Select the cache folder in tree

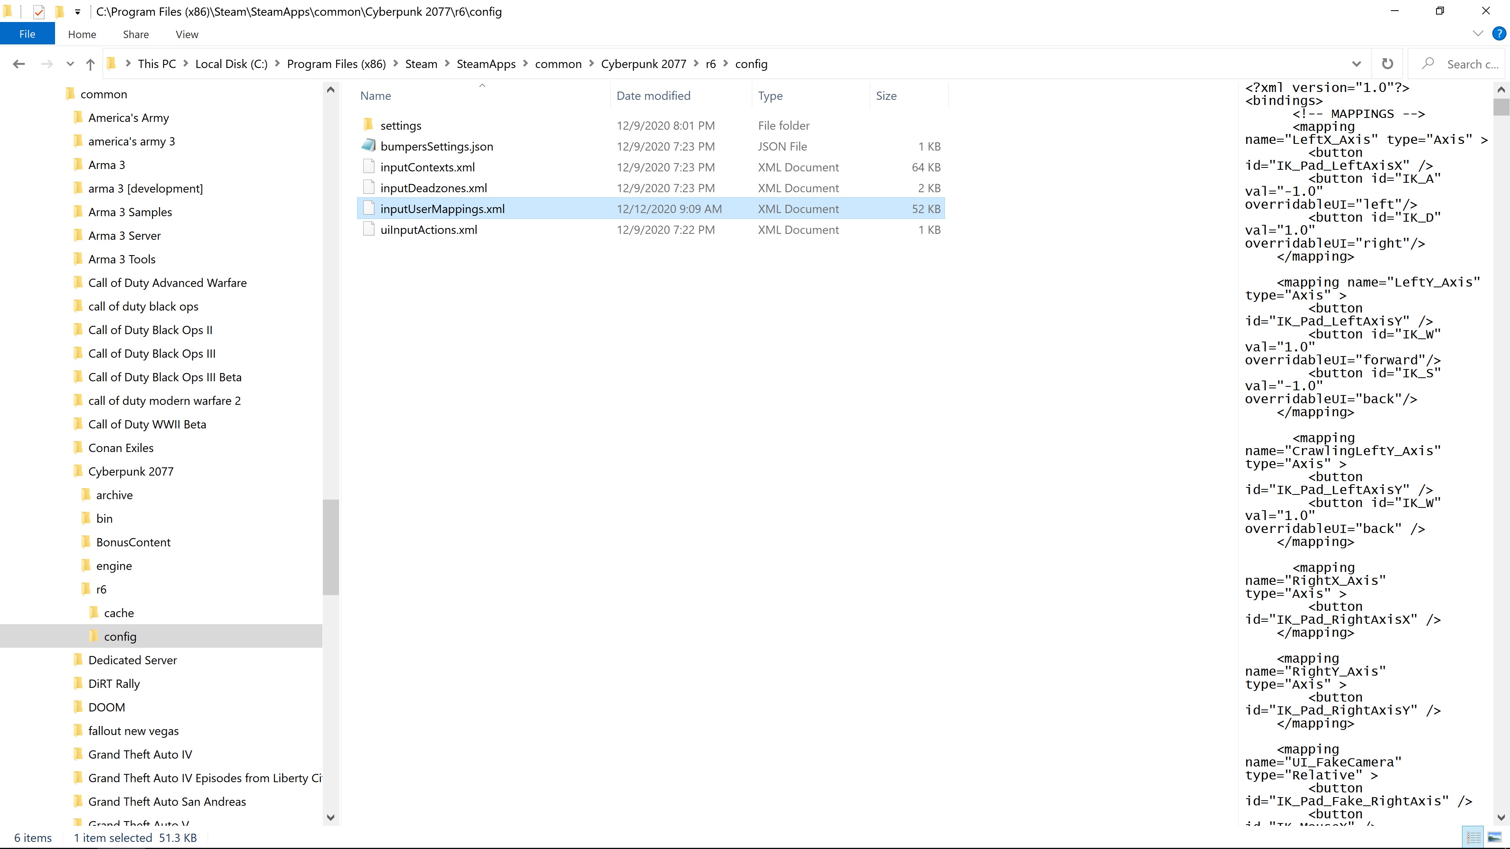pyautogui.click(x=119, y=613)
